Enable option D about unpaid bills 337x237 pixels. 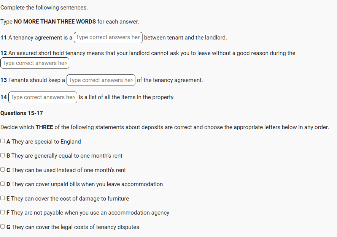coord(3,184)
